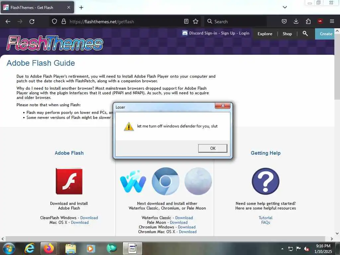
Task: Click the Getting Help question mark icon
Action: (265, 181)
